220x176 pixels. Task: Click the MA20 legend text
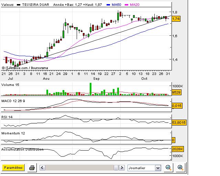(x=135, y=4)
